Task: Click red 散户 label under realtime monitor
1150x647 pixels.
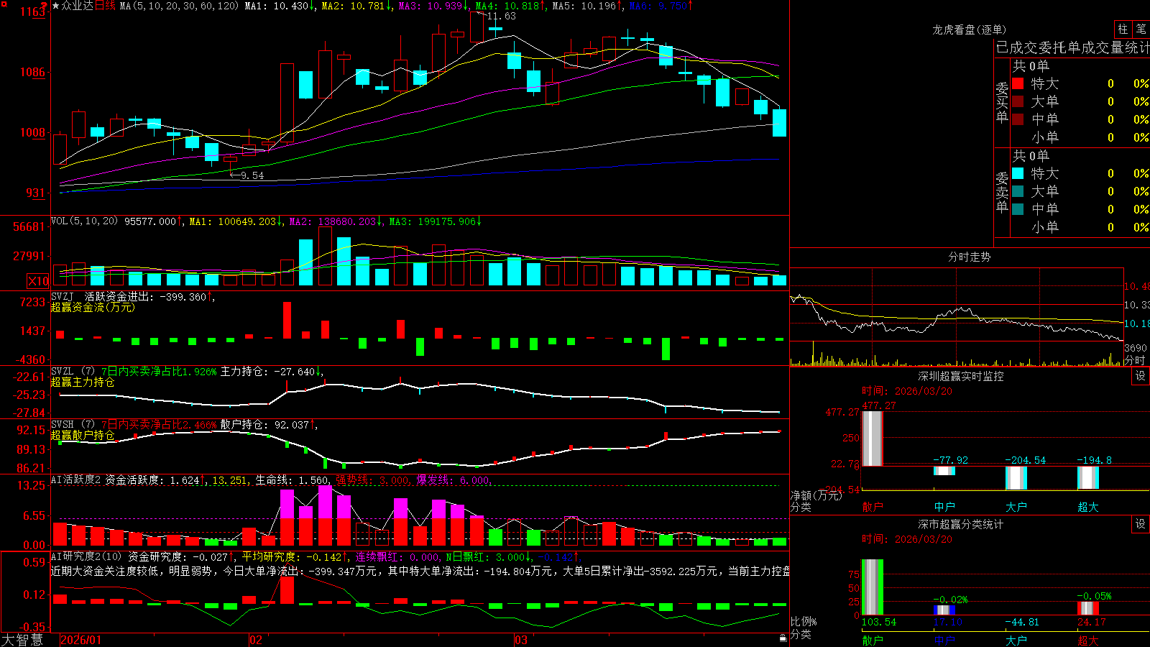Action: [x=873, y=507]
